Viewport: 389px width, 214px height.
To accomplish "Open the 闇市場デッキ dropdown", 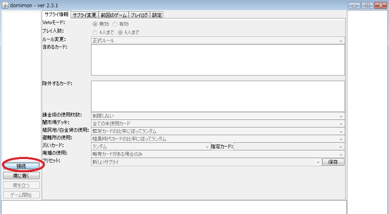I will click(218, 124).
